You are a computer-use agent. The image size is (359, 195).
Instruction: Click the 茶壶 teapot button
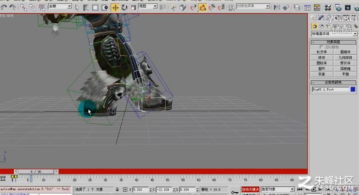pyautogui.click(x=321, y=74)
